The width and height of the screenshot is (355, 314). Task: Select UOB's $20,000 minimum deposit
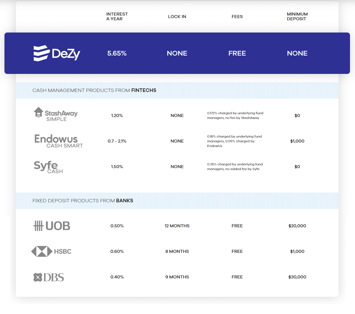pos(297,226)
